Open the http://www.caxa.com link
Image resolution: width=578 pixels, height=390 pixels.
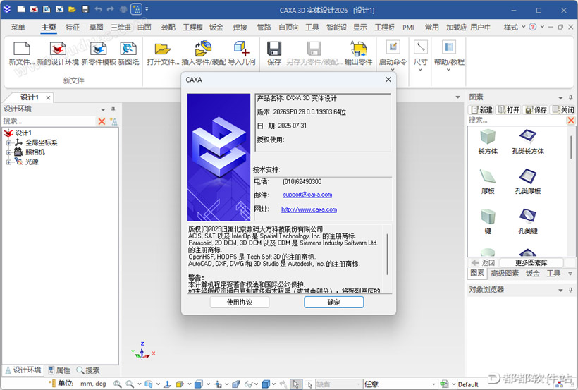coord(309,209)
